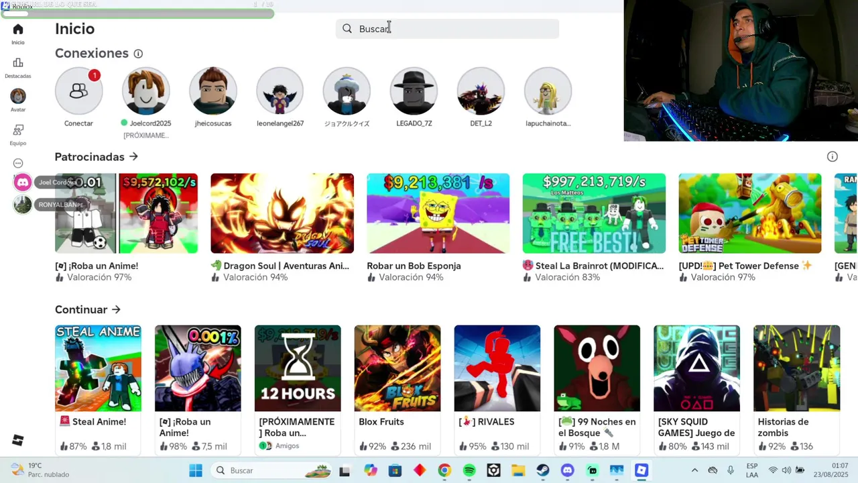Open Google Chrome from the taskbar
This screenshot has width=858, height=483.
tap(444, 471)
